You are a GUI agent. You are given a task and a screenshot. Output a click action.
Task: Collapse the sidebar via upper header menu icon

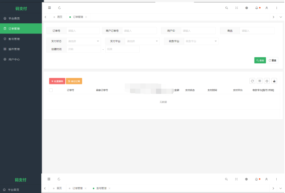tap(50, 8)
